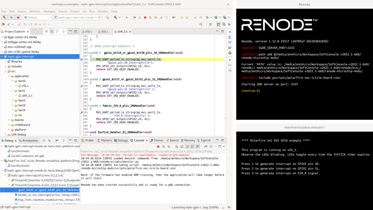The height and width of the screenshot is (210, 373).
Task: Toggle breakpoint marker on line 188
Action: (81, 60)
